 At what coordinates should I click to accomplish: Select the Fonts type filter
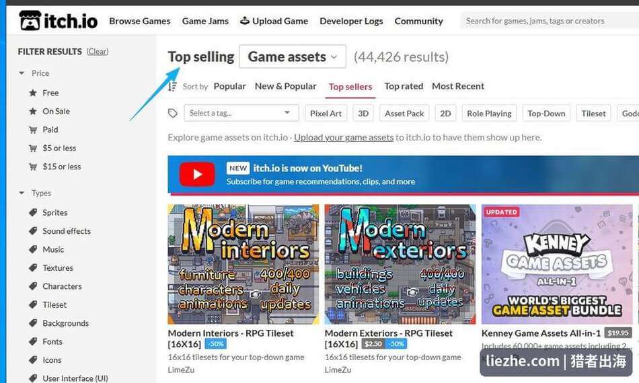click(x=52, y=341)
